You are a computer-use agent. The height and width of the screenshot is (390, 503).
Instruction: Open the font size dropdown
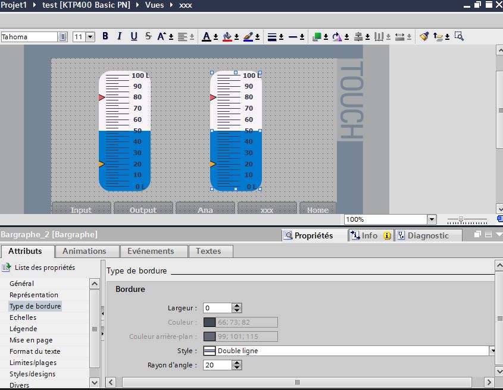[x=90, y=37]
